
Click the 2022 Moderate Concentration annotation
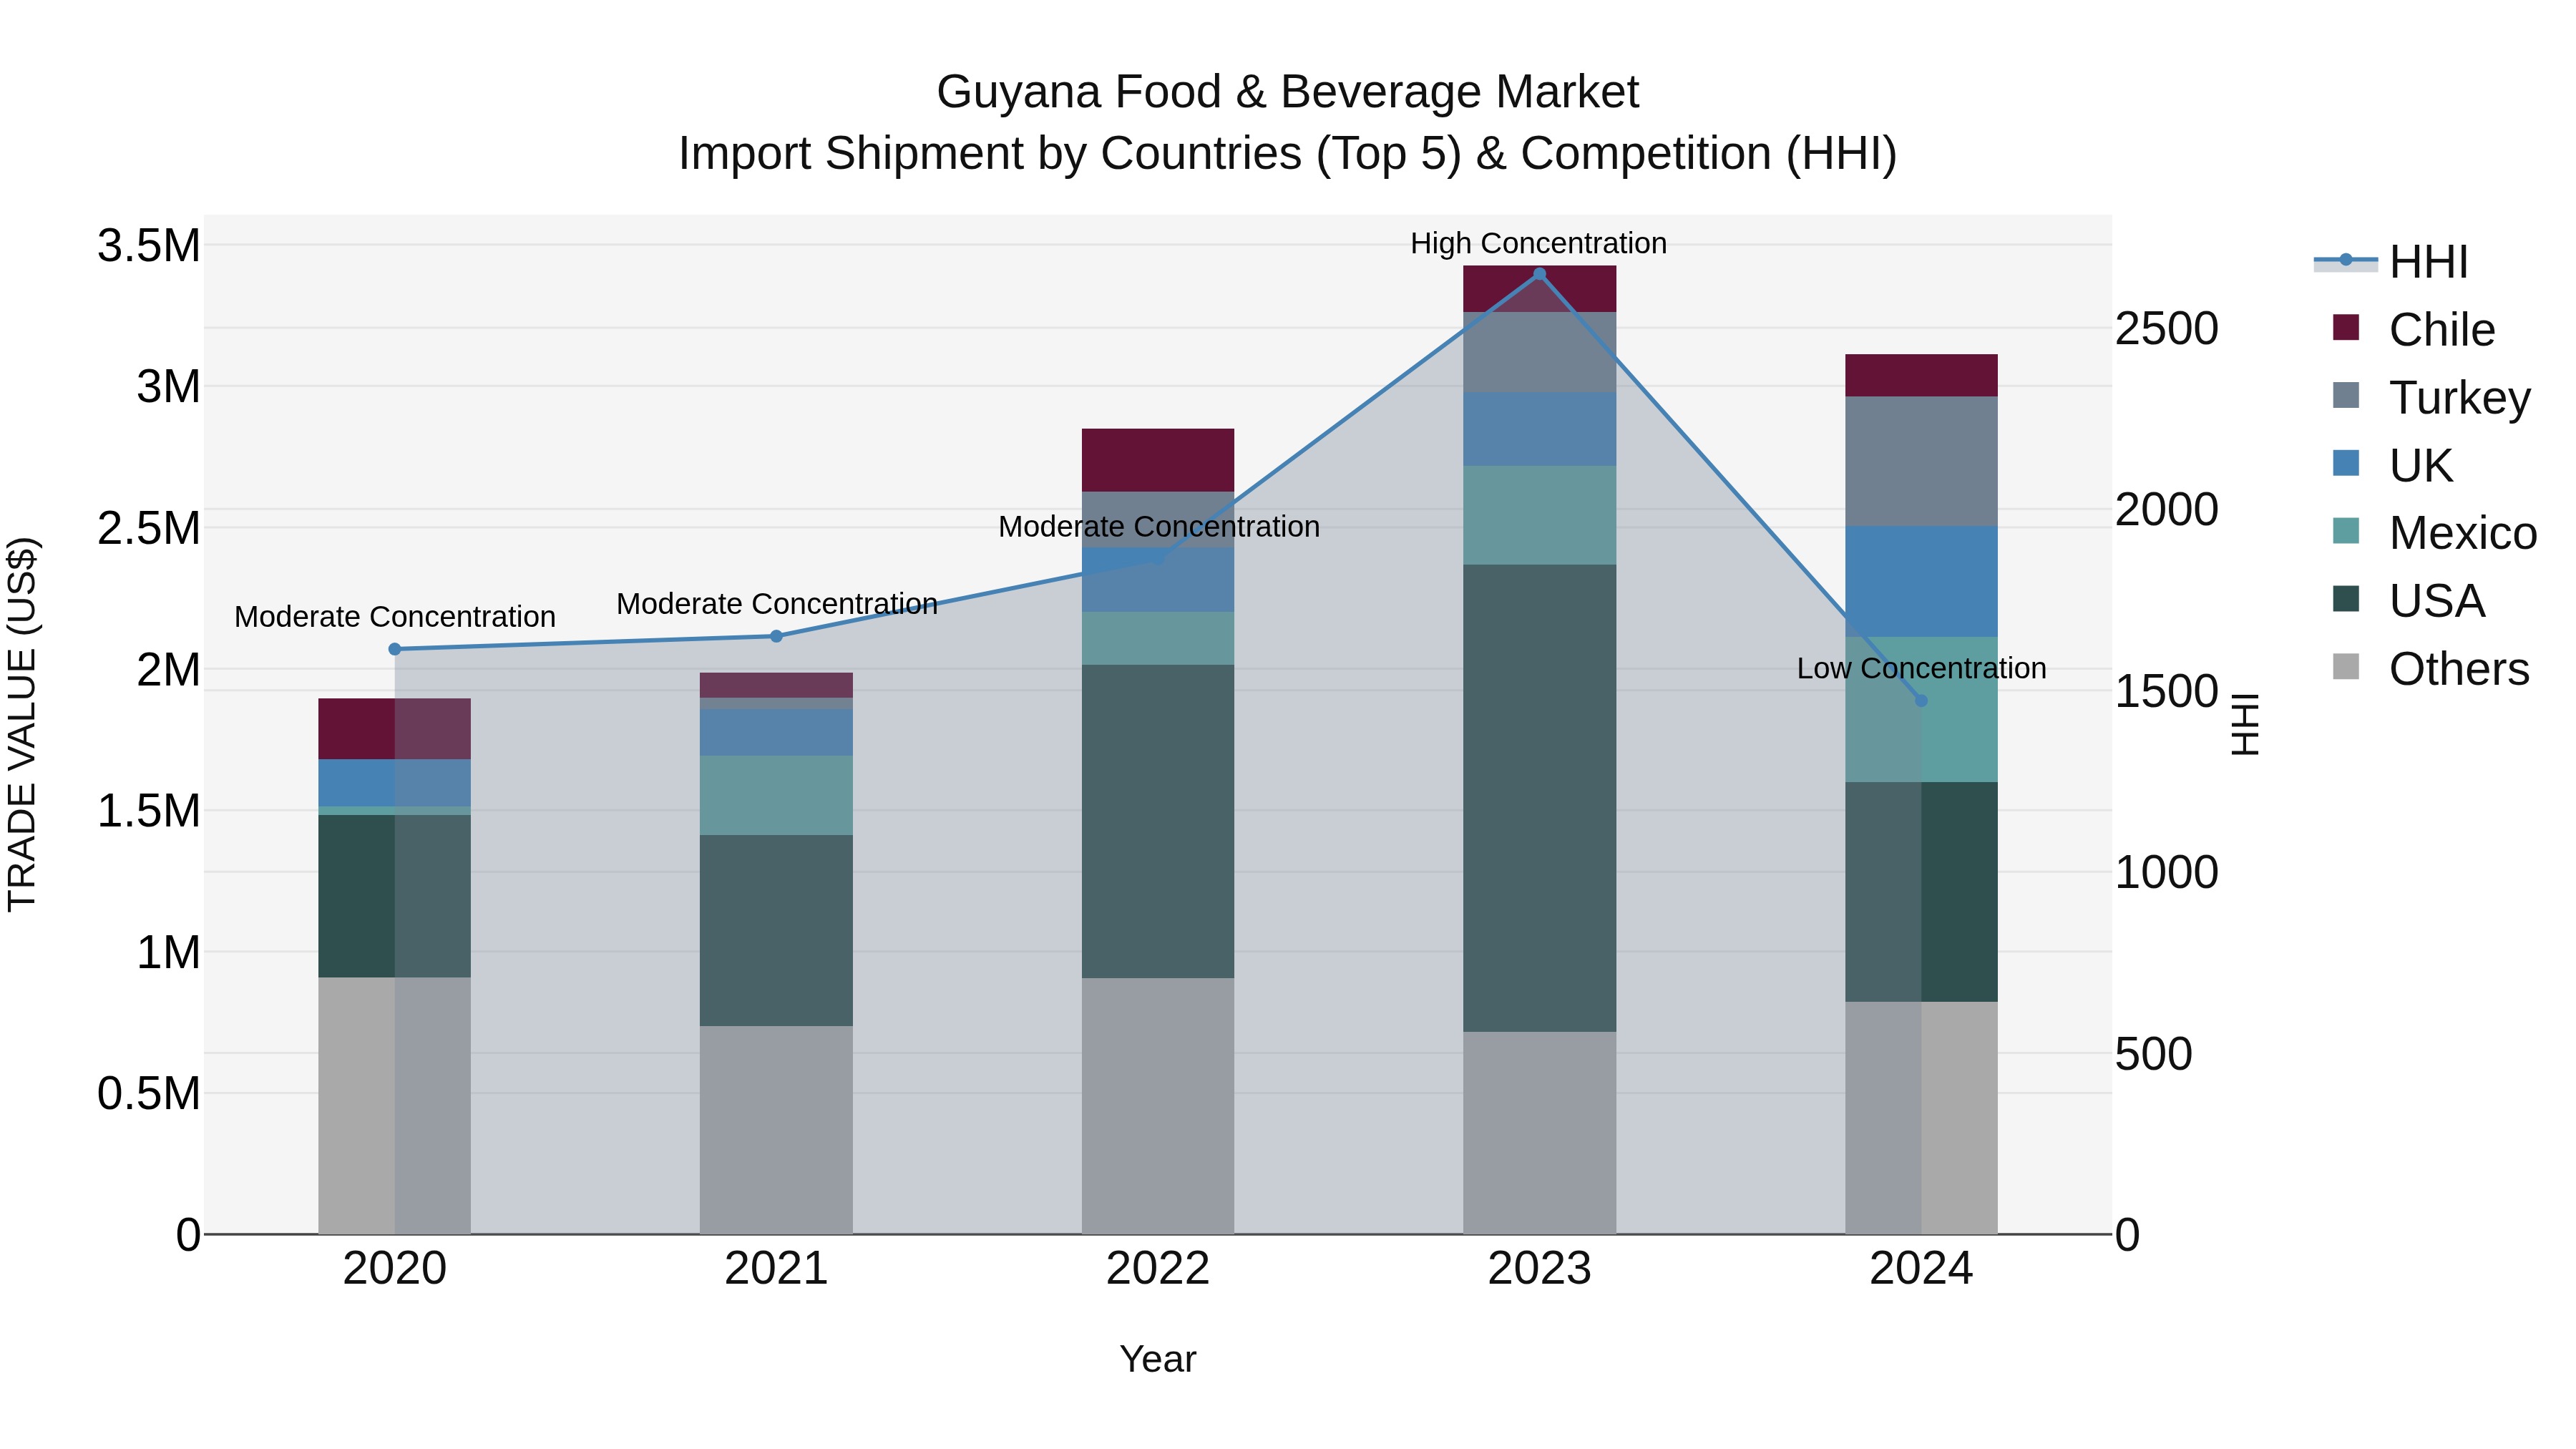(x=1159, y=526)
